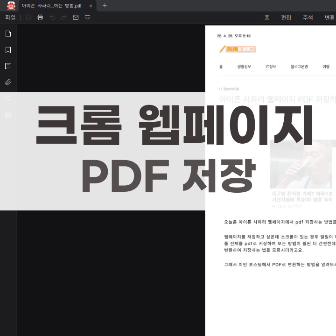Click the paragraph starting 그래서 이번 포스팅에서
Viewport: 336px width, 336px height.
click(x=280, y=265)
